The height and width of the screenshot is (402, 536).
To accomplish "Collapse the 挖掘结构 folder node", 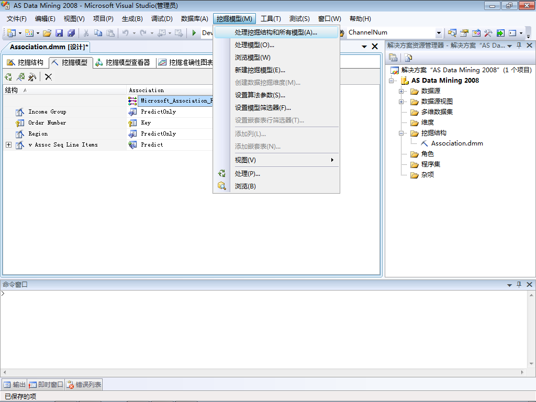I will point(401,133).
